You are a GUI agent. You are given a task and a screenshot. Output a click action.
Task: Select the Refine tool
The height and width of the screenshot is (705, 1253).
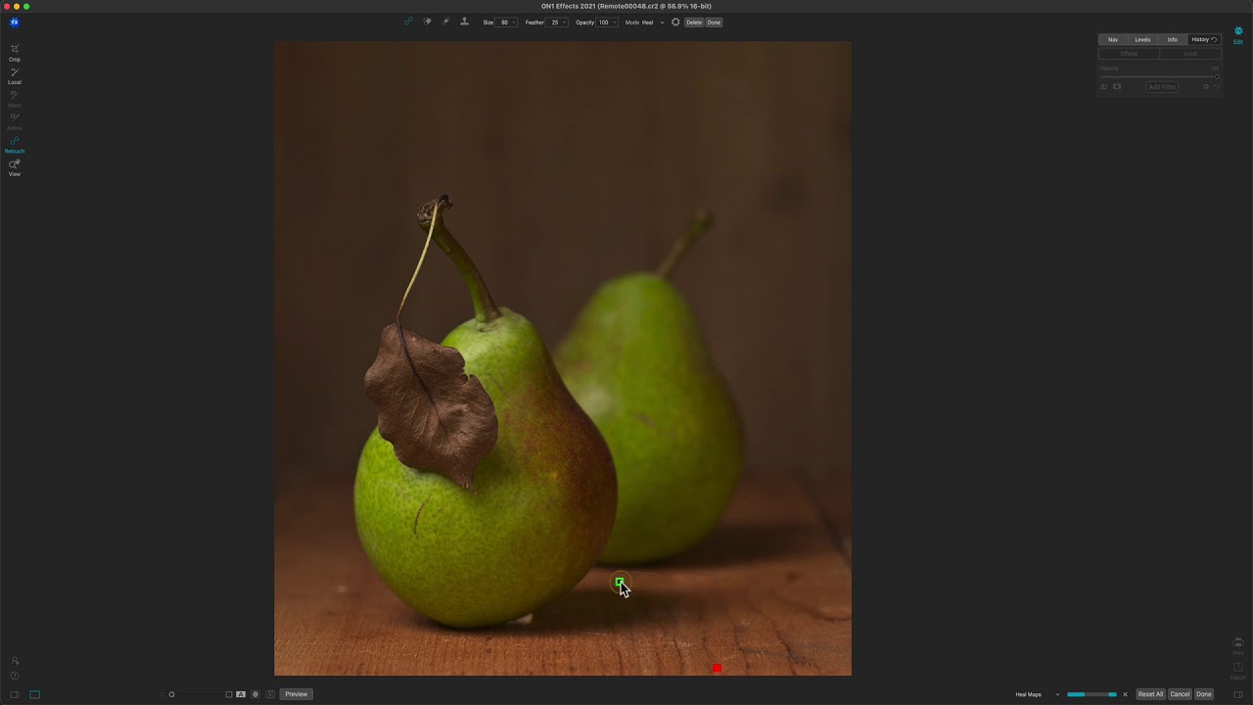point(14,121)
